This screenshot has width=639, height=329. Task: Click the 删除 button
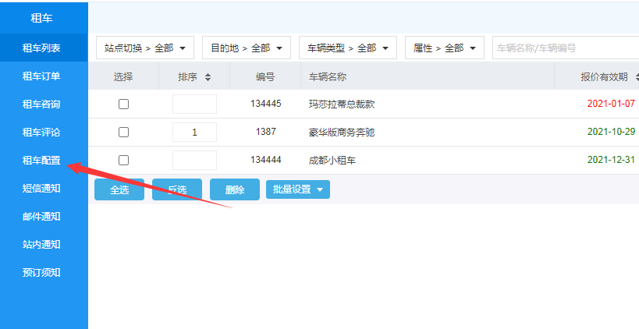234,189
